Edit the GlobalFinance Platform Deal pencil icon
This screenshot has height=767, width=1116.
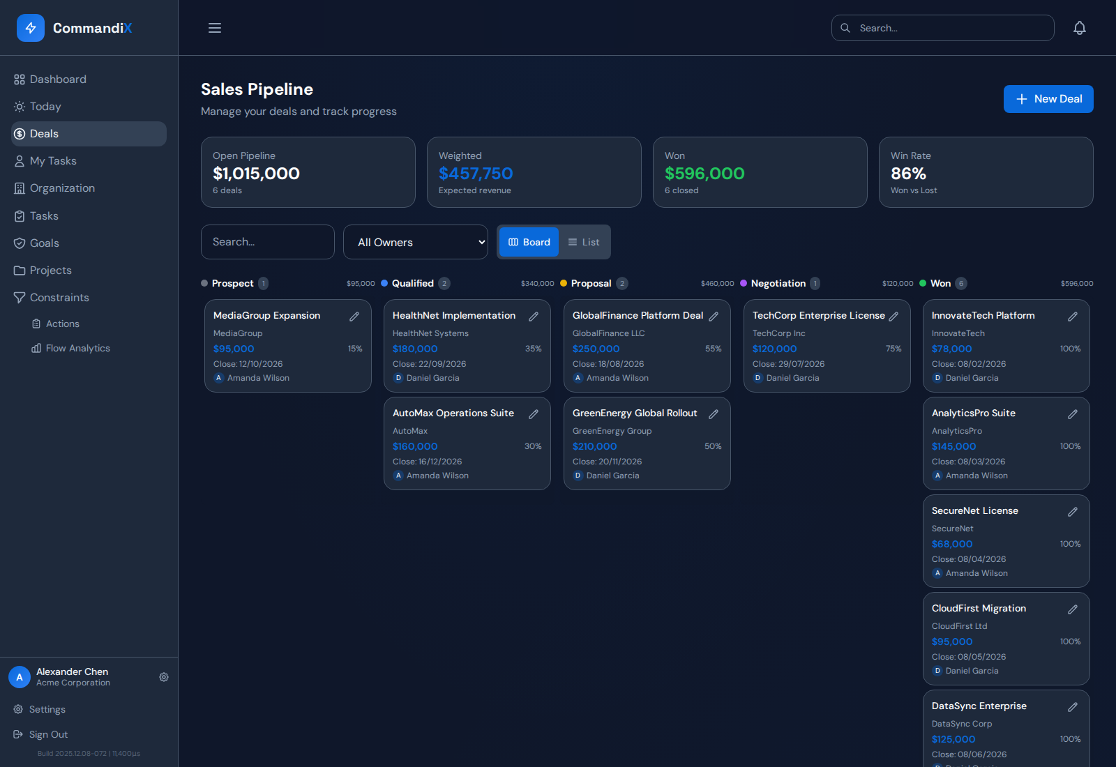[714, 317]
